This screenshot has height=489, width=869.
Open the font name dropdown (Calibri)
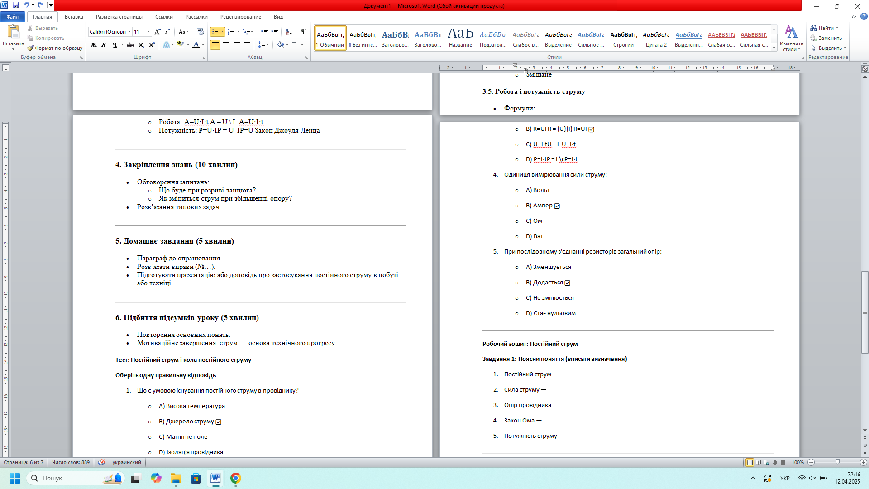tap(129, 32)
